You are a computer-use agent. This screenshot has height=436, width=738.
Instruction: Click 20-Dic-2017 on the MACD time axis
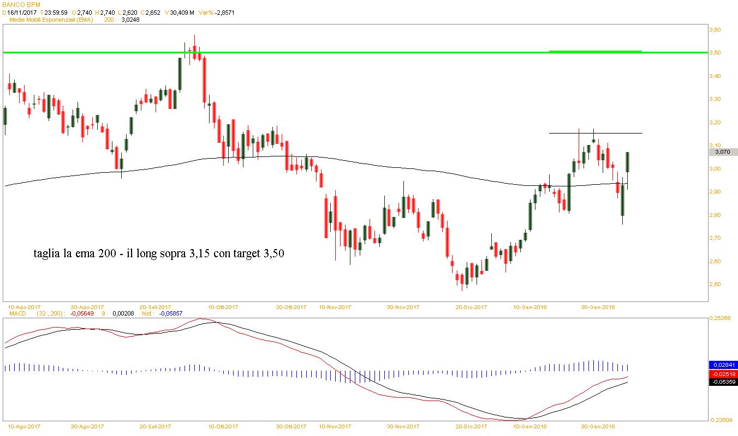tap(471, 426)
